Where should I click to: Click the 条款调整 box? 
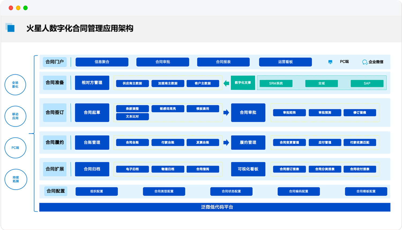pos(132,109)
